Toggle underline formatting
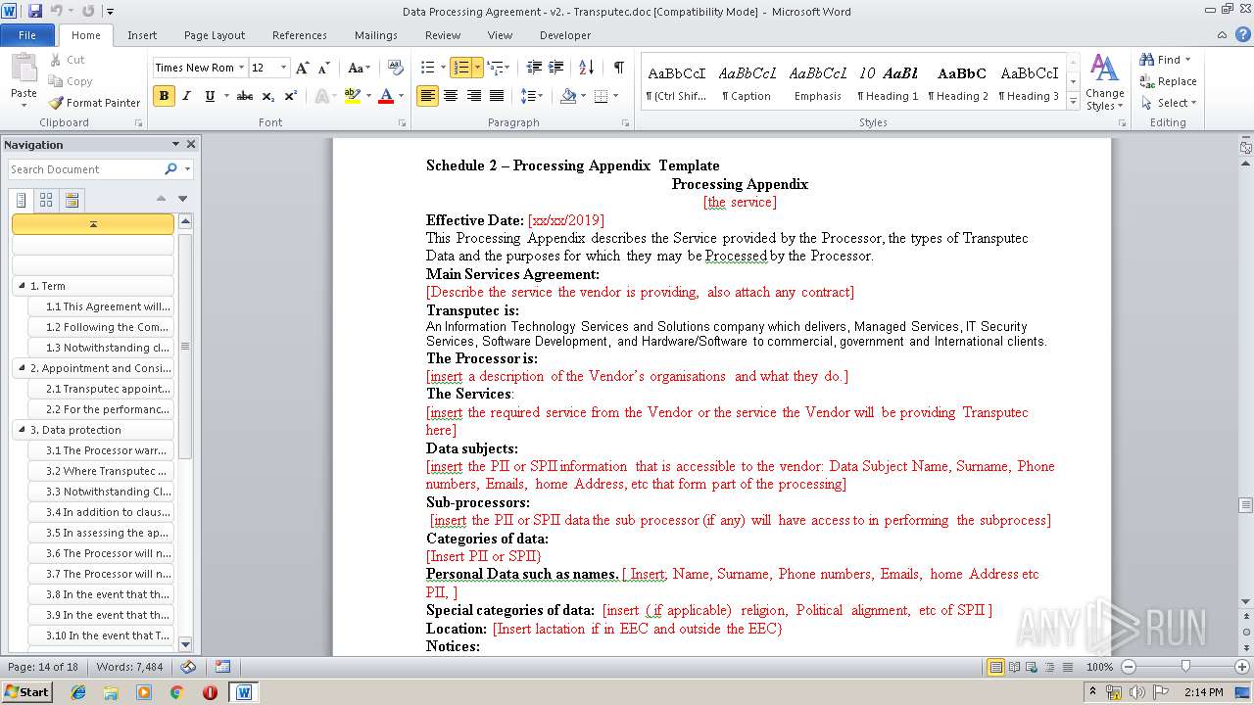 tap(210, 96)
